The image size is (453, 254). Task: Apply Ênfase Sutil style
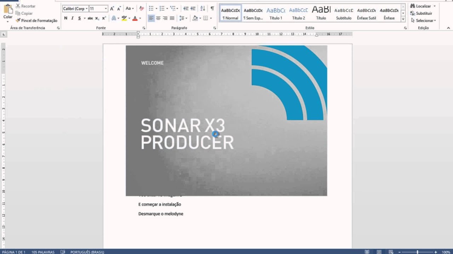366,13
